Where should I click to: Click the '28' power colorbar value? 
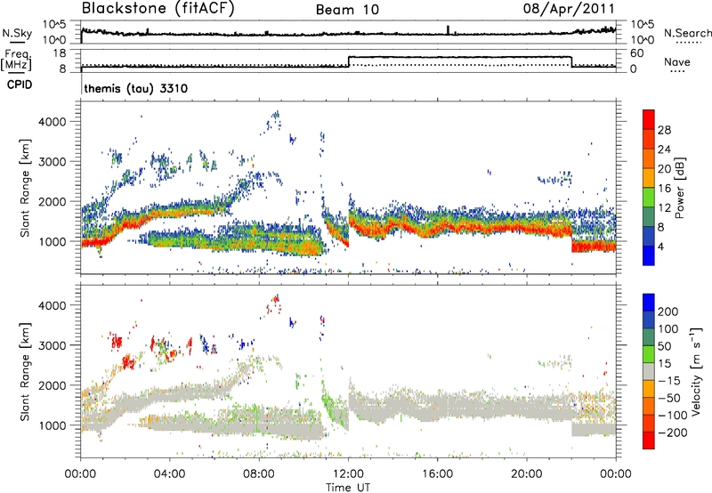tap(664, 130)
